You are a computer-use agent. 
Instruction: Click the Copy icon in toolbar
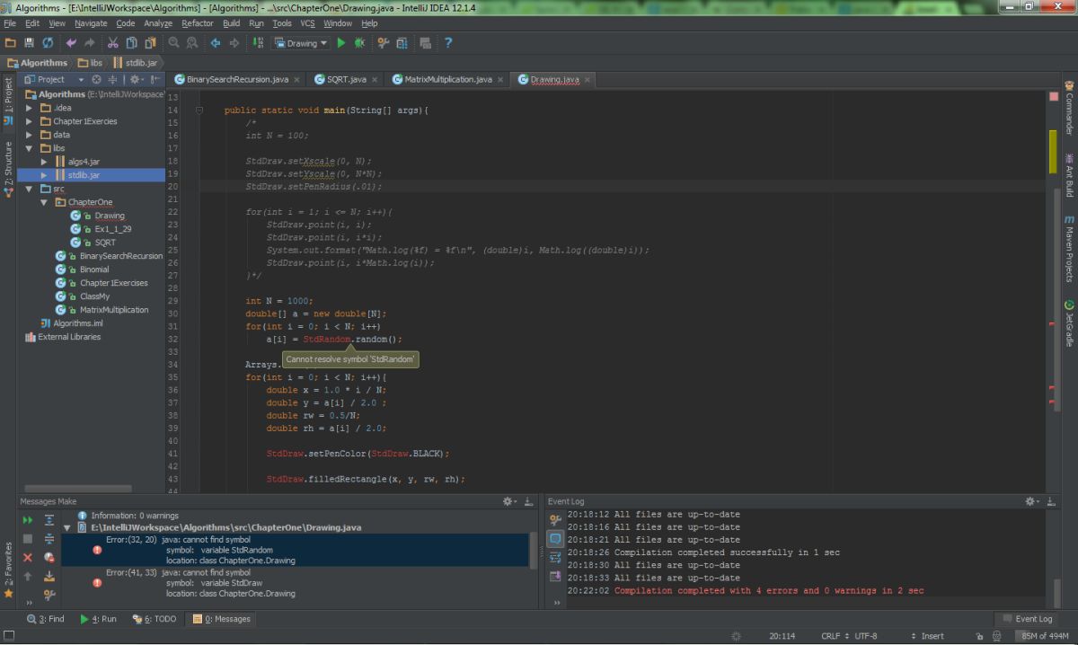click(x=130, y=42)
